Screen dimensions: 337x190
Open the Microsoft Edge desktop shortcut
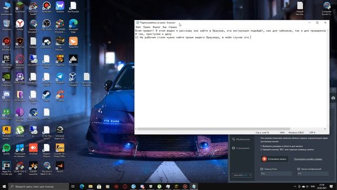tap(73, 26)
